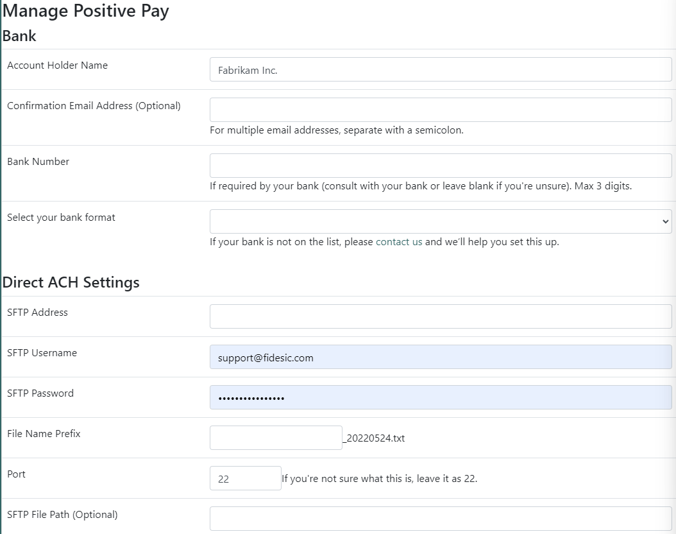Click the 'SFTP File Path (Optional)' label
The width and height of the screenshot is (676, 534).
pos(62,515)
